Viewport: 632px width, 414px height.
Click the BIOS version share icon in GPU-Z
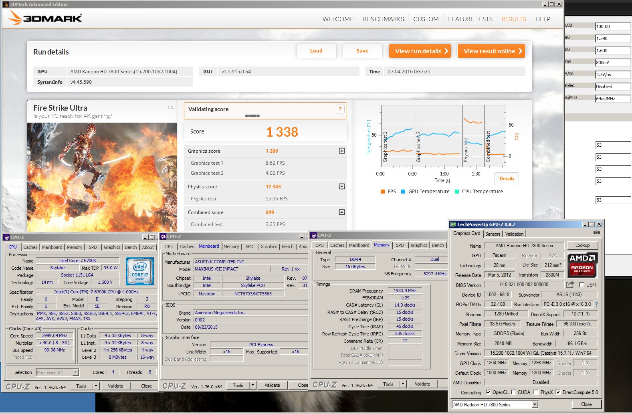(569, 285)
